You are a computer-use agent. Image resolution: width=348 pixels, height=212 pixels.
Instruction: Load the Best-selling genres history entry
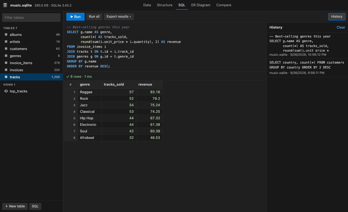click(x=307, y=45)
